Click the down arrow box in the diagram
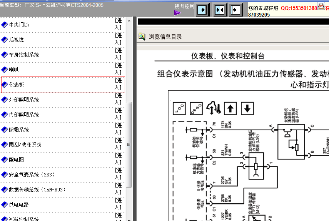 pyautogui.click(x=247, y=108)
